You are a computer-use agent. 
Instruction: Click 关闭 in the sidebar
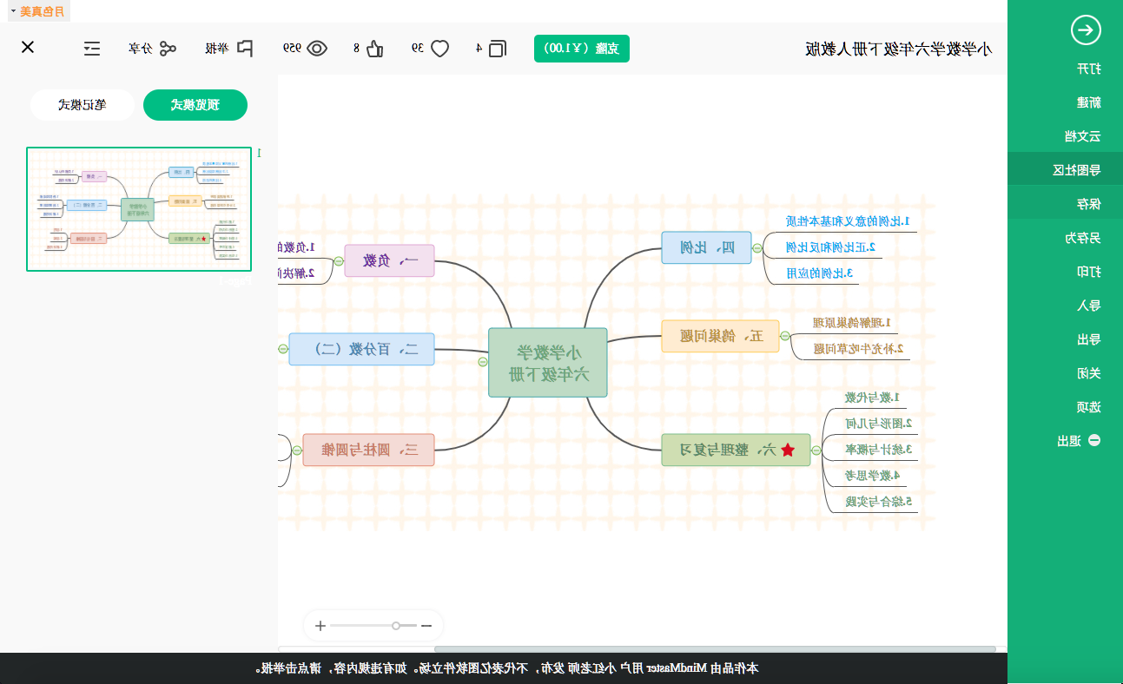[x=1089, y=373]
